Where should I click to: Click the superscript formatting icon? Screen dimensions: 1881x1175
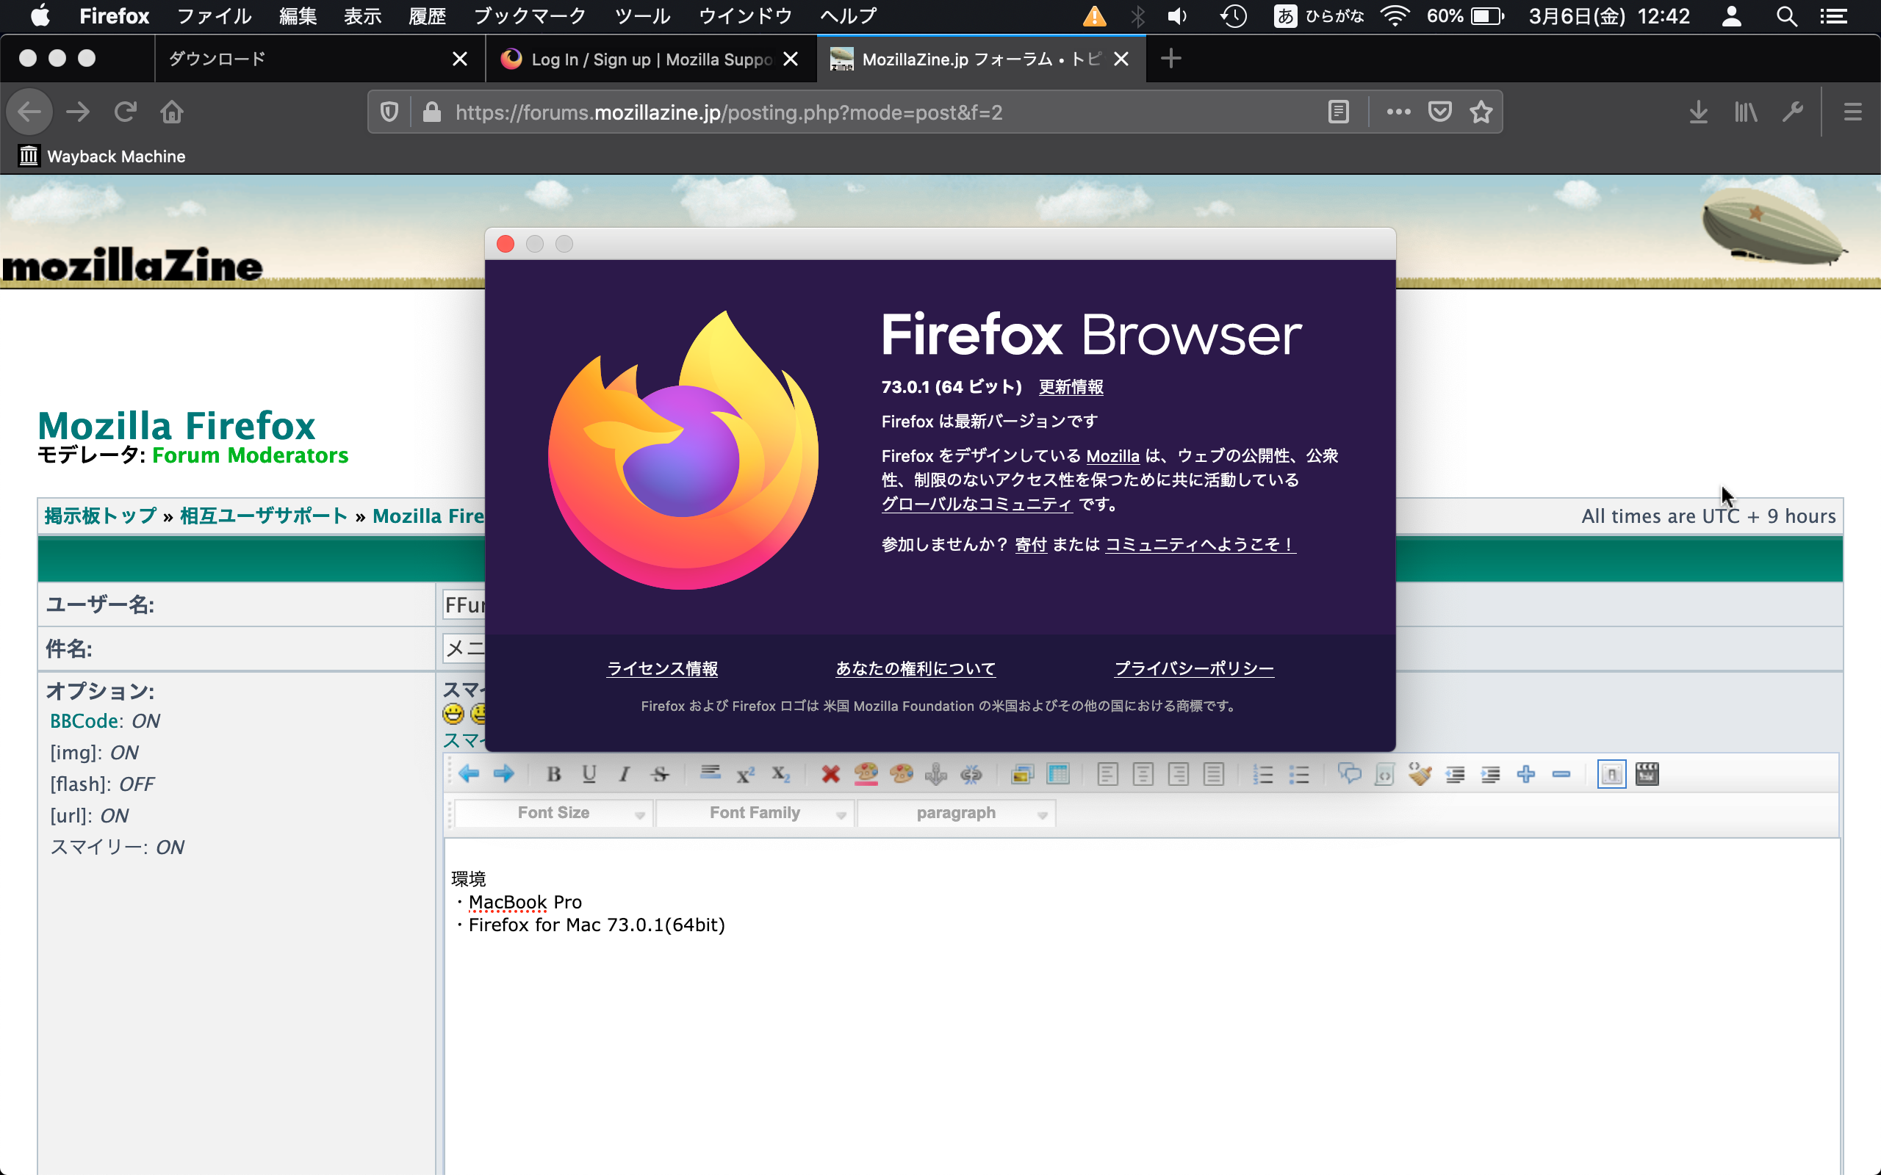point(745,774)
